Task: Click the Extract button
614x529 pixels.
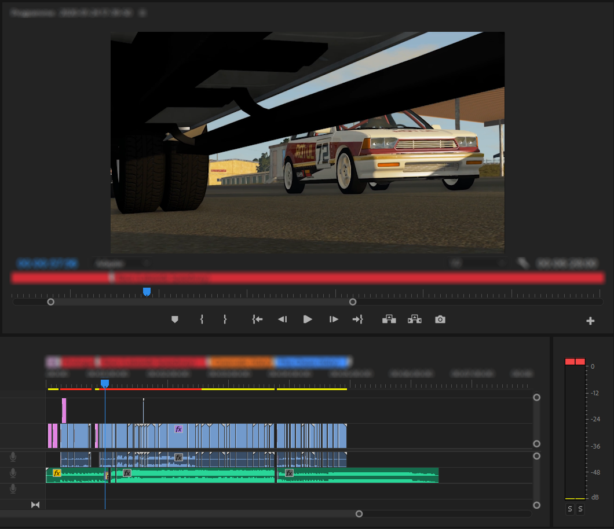Action: click(x=415, y=319)
